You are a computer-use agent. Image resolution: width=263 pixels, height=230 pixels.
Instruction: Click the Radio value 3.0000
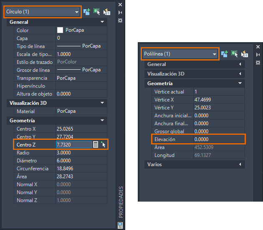pyautogui.click(x=81, y=152)
